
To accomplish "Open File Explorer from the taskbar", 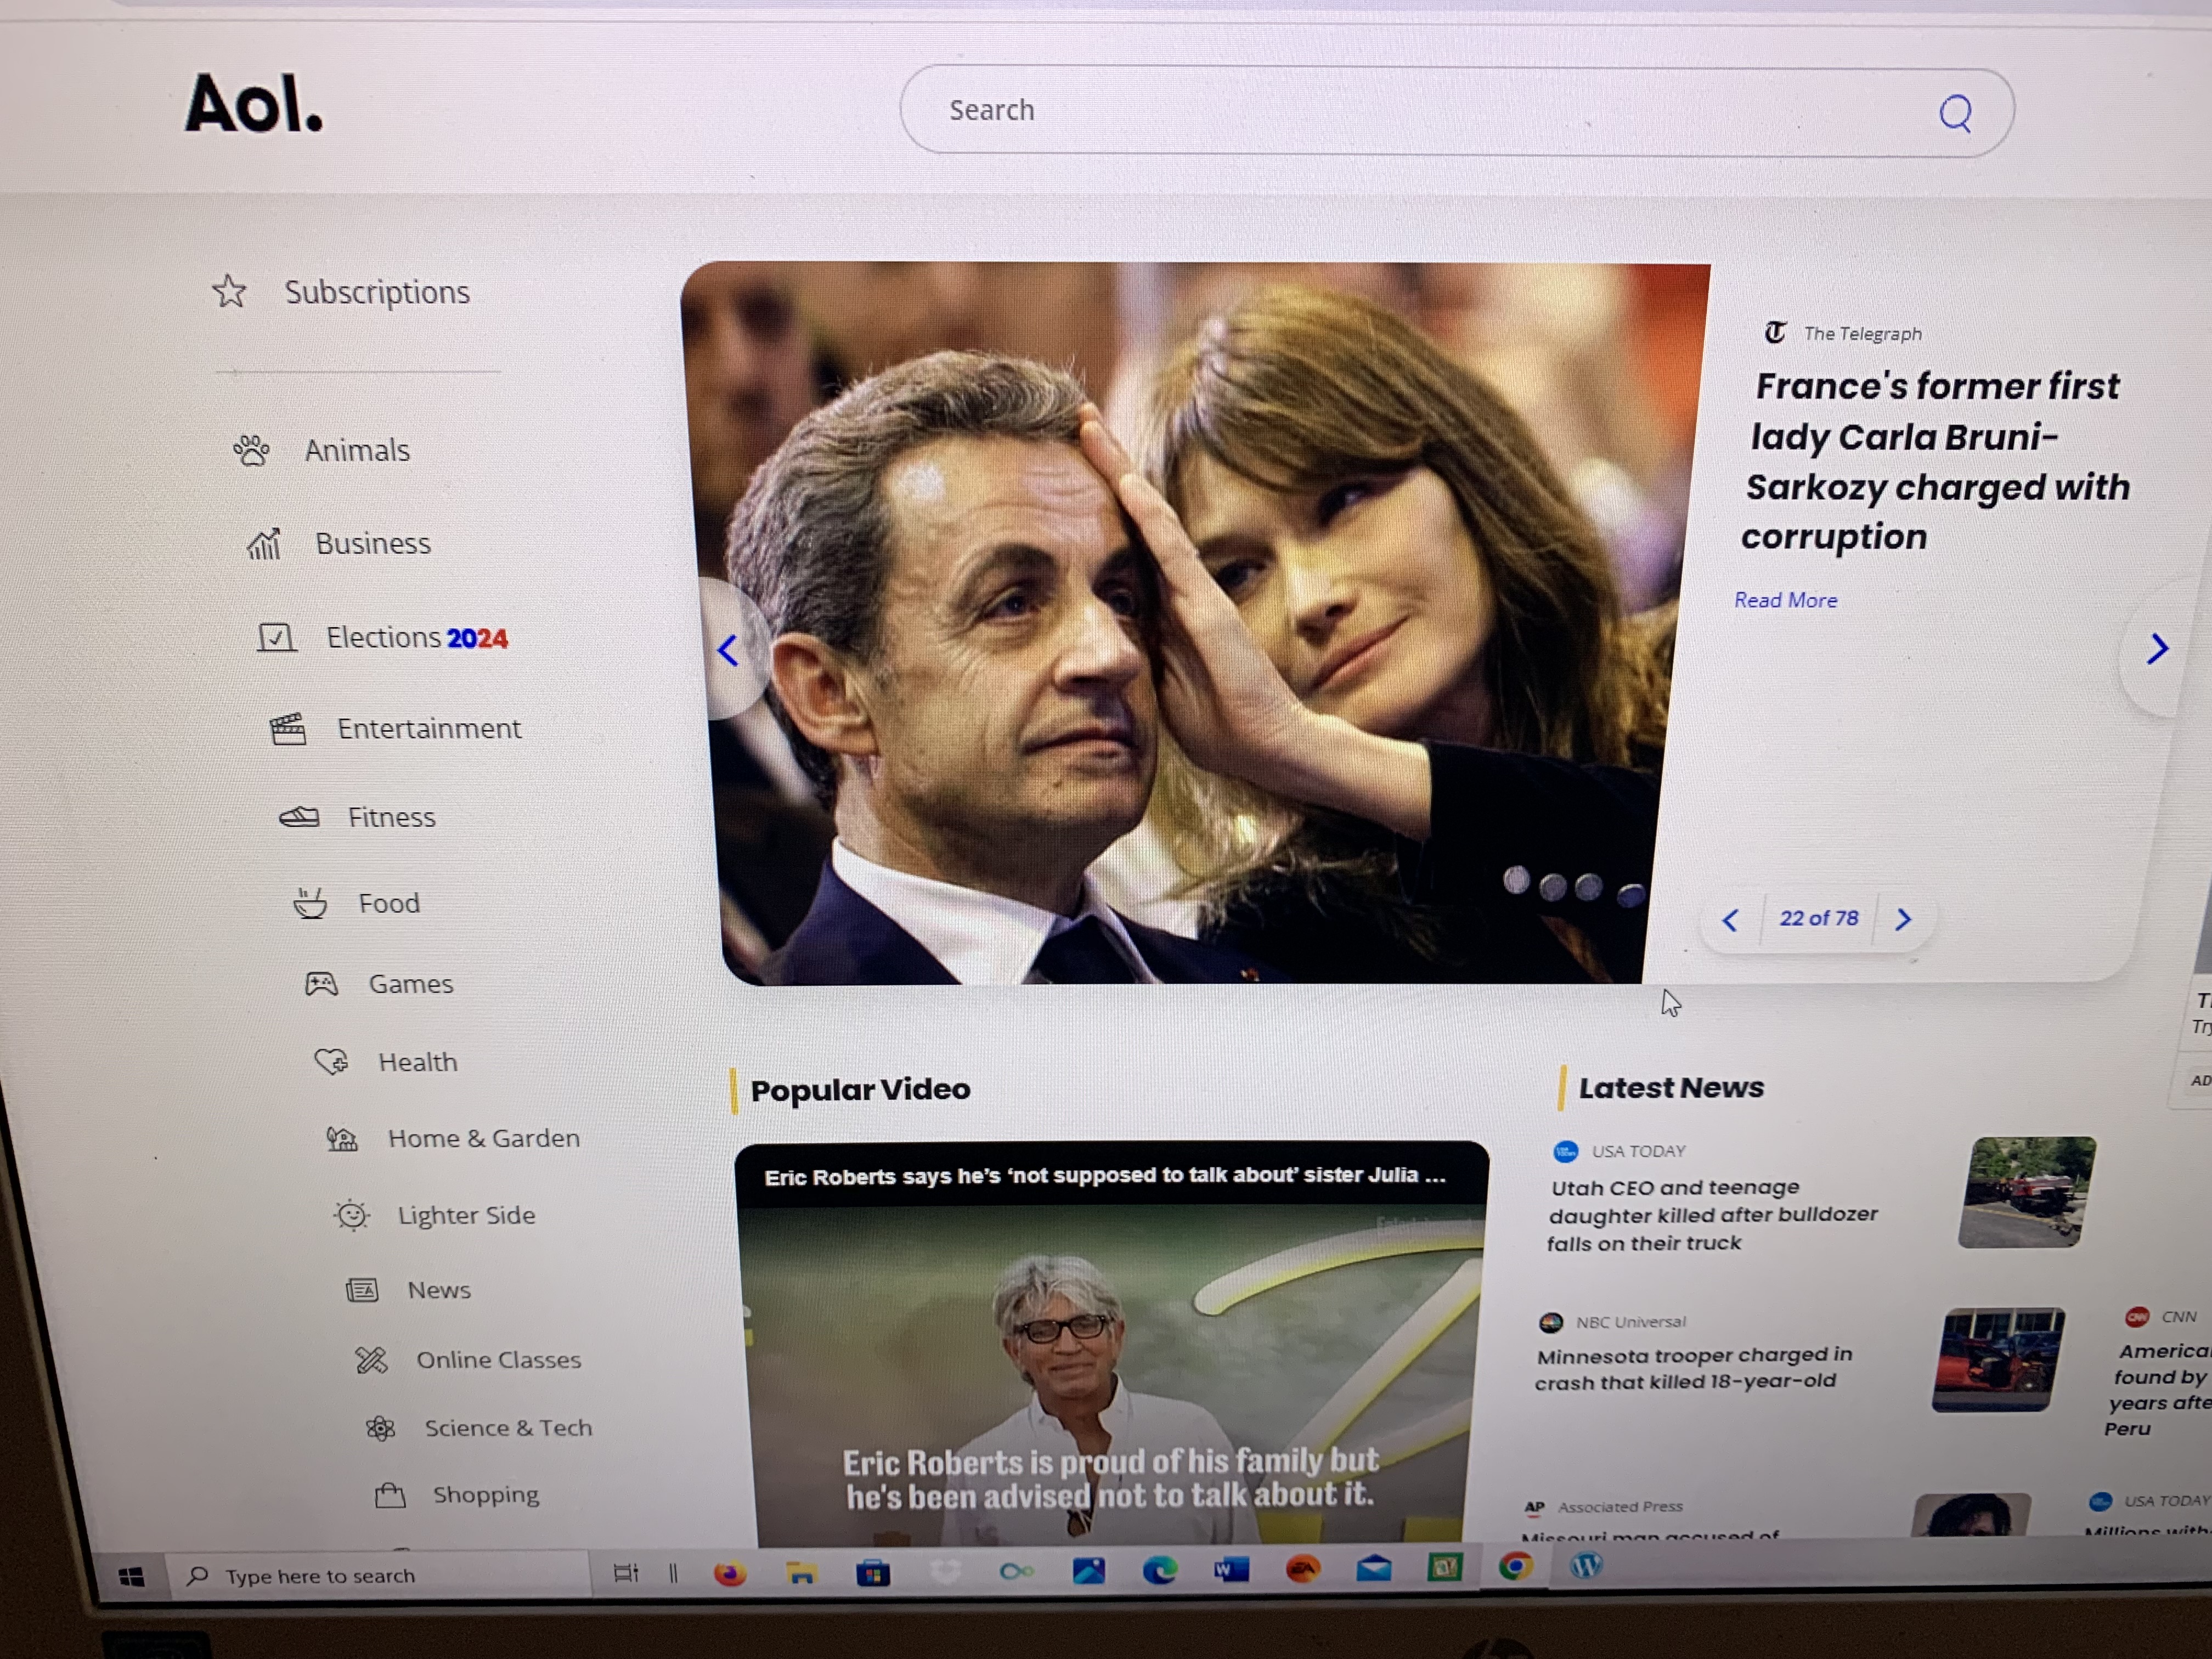I will click(x=801, y=1574).
